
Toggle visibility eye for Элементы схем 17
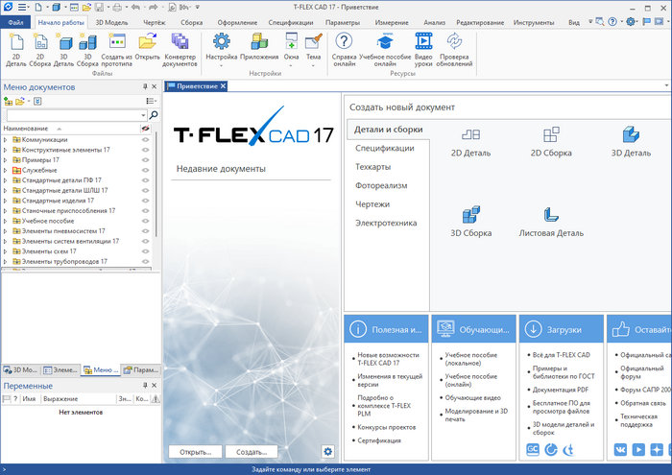coord(146,251)
